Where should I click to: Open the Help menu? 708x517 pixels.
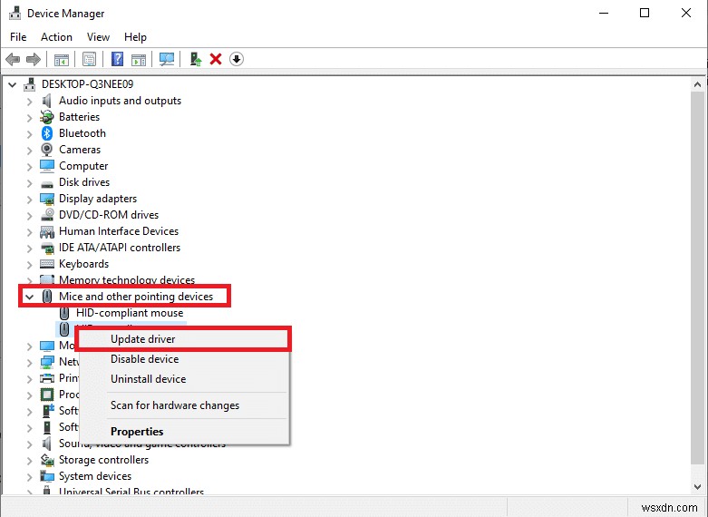[x=135, y=37]
